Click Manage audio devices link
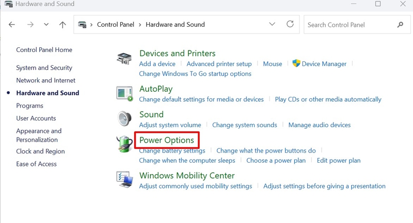 click(x=320, y=125)
